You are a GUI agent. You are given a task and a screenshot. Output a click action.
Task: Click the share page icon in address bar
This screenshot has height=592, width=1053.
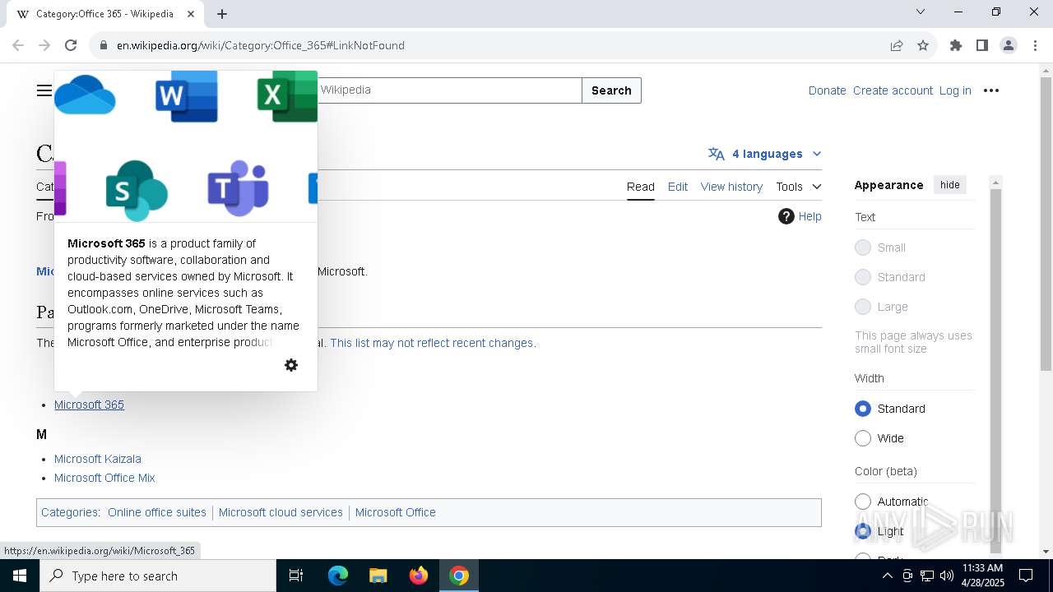(897, 45)
